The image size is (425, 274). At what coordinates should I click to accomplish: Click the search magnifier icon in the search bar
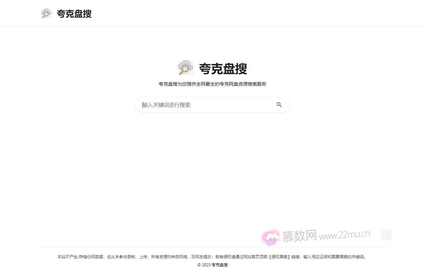point(279,105)
